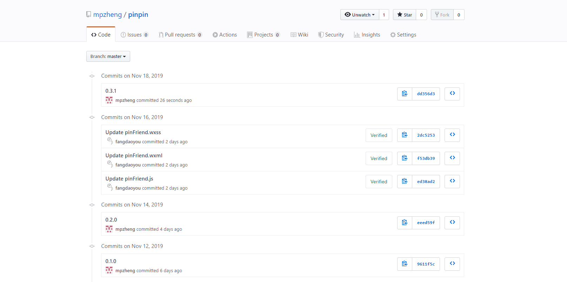Open commit hash dd356d3
567x282 pixels.
coord(426,94)
